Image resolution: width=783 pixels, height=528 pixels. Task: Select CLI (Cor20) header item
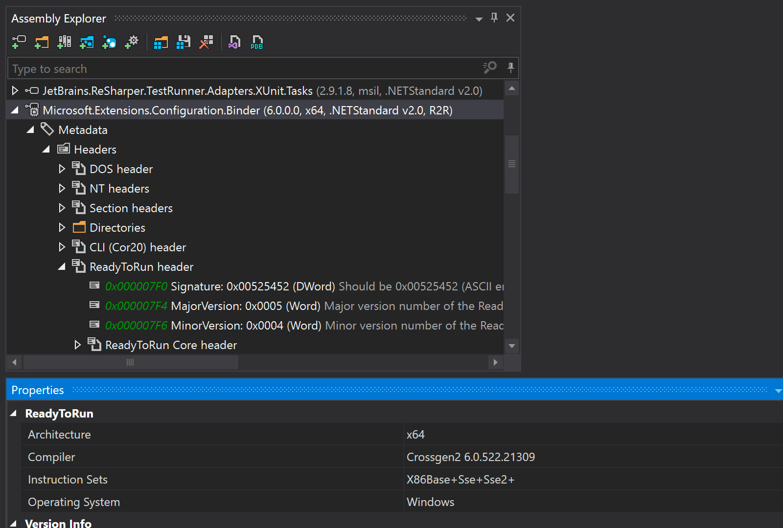point(138,247)
